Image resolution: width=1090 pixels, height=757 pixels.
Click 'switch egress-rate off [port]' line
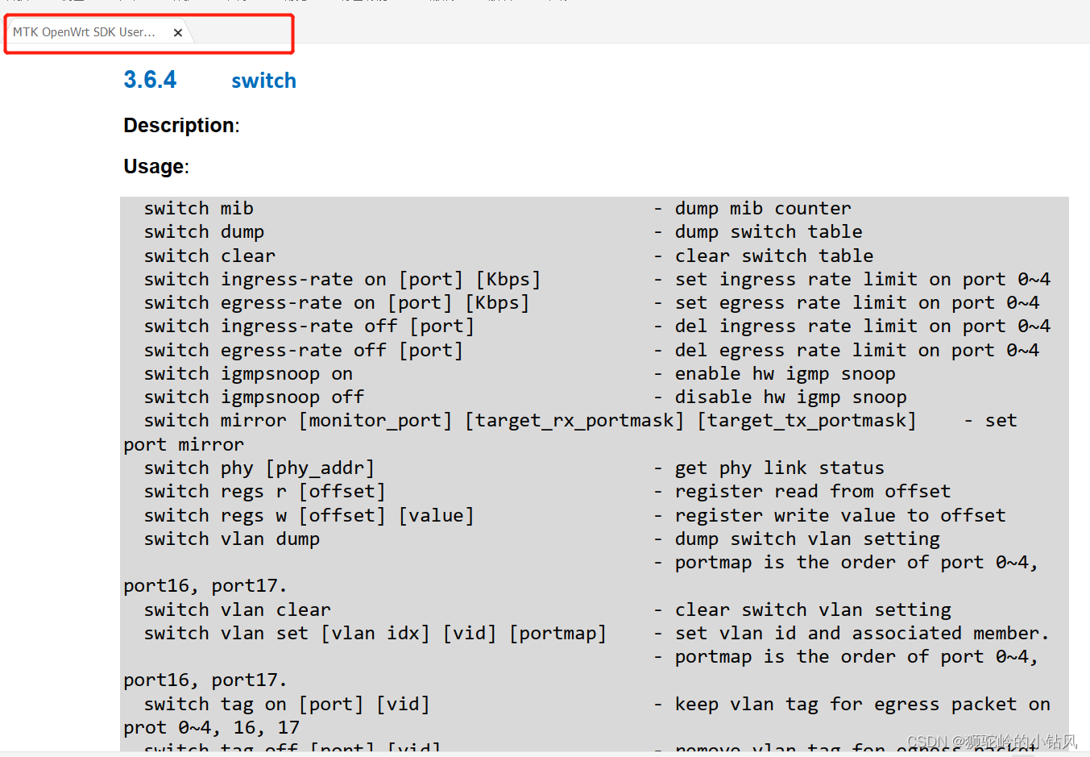pos(304,351)
